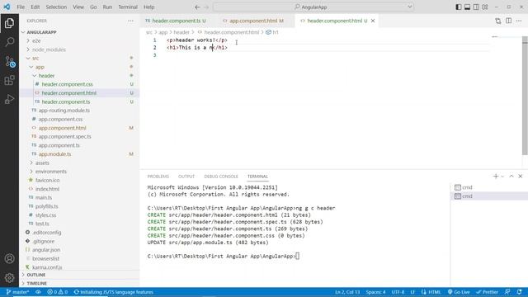The width and height of the screenshot is (528, 297).
Task: Close the terminal panel
Action: point(521,176)
